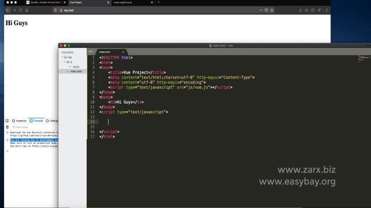Click Hi Guys text in h1 code line
371x208 pixels.
pos(125,102)
